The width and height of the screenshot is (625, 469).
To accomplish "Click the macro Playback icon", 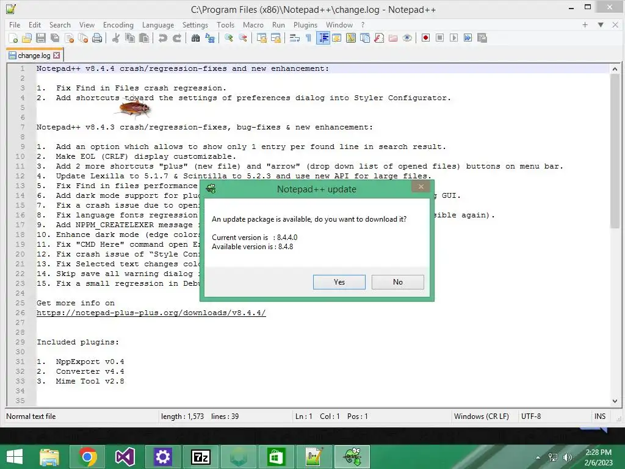I will coord(453,38).
